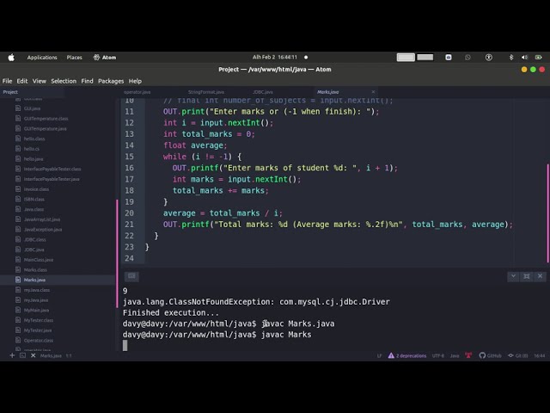The height and width of the screenshot is (413, 550).
Task: Select Operator.class in the tree
Action: (x=39, y=341)
